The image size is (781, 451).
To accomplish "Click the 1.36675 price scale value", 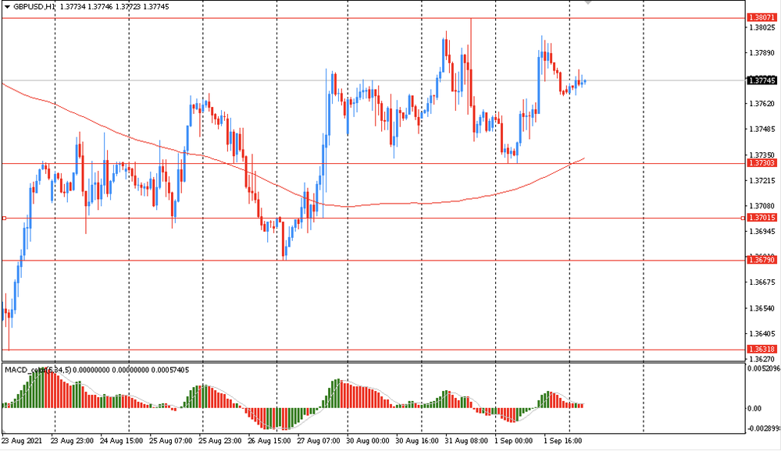I will [x=762, y=282].
